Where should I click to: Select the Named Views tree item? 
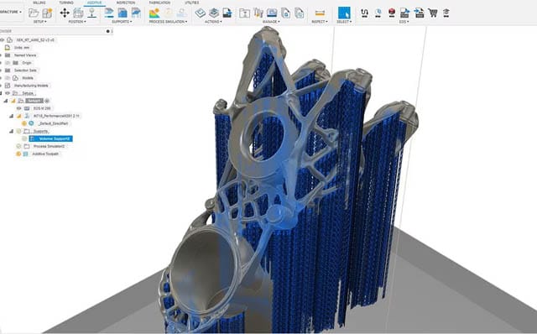click(x=25, y=55)
